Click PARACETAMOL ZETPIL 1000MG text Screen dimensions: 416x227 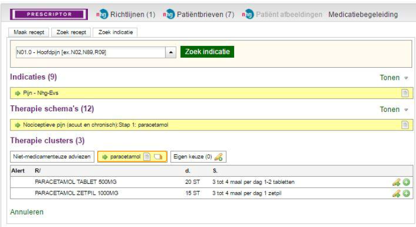click(76, 193)
